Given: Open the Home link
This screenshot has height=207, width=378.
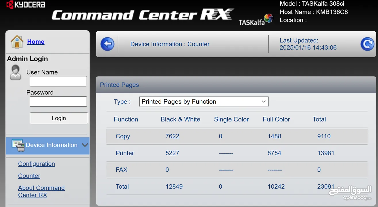Looking at the screenshot, I should click(36, 42).
